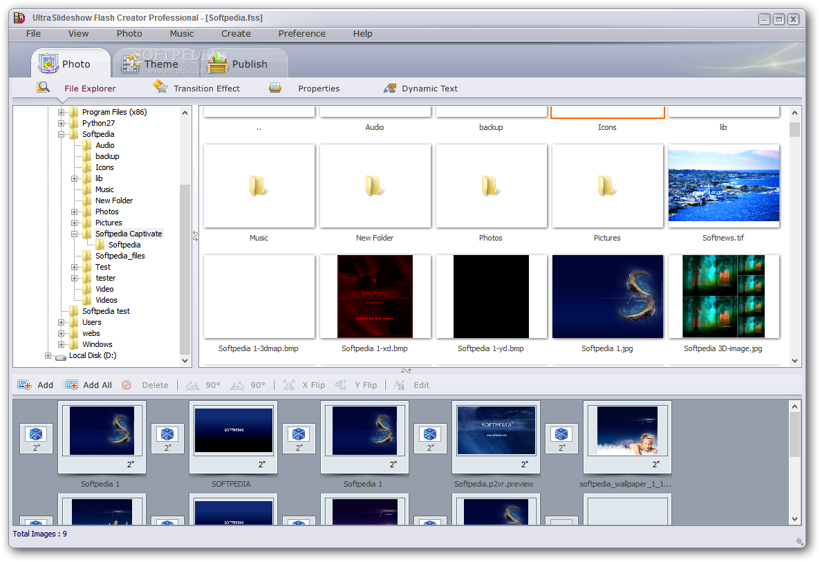Open the Properties section

pyautogui.click(x=319, y=88)
